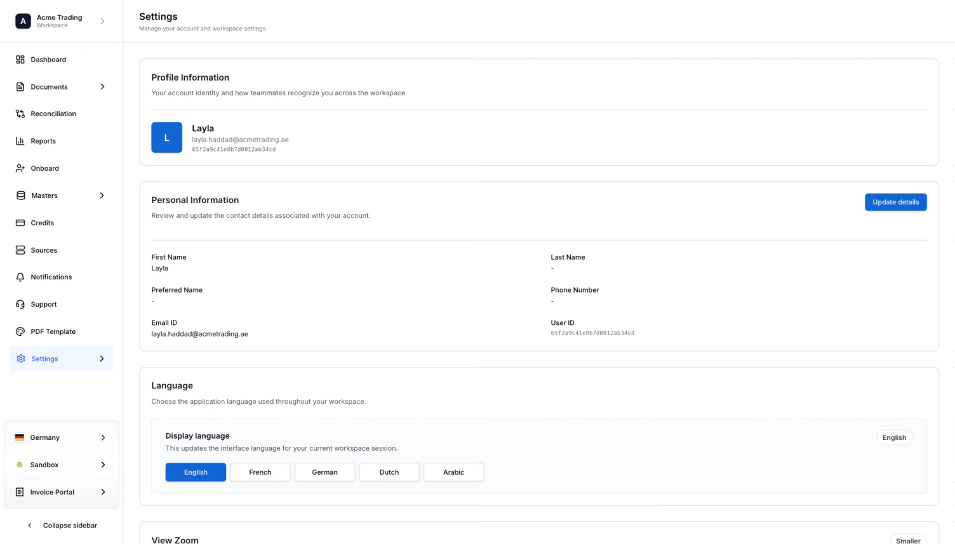
Task: Click the Dashboard grid icon
Action: coord(20,60)
